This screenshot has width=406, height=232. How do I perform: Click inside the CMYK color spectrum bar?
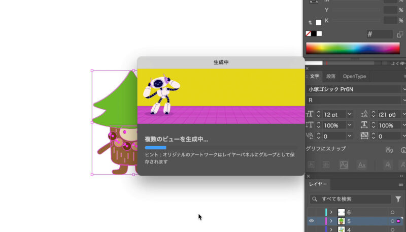point(353,48)
